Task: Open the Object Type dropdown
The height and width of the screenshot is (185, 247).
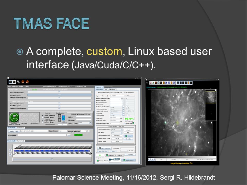Action: 90,123
